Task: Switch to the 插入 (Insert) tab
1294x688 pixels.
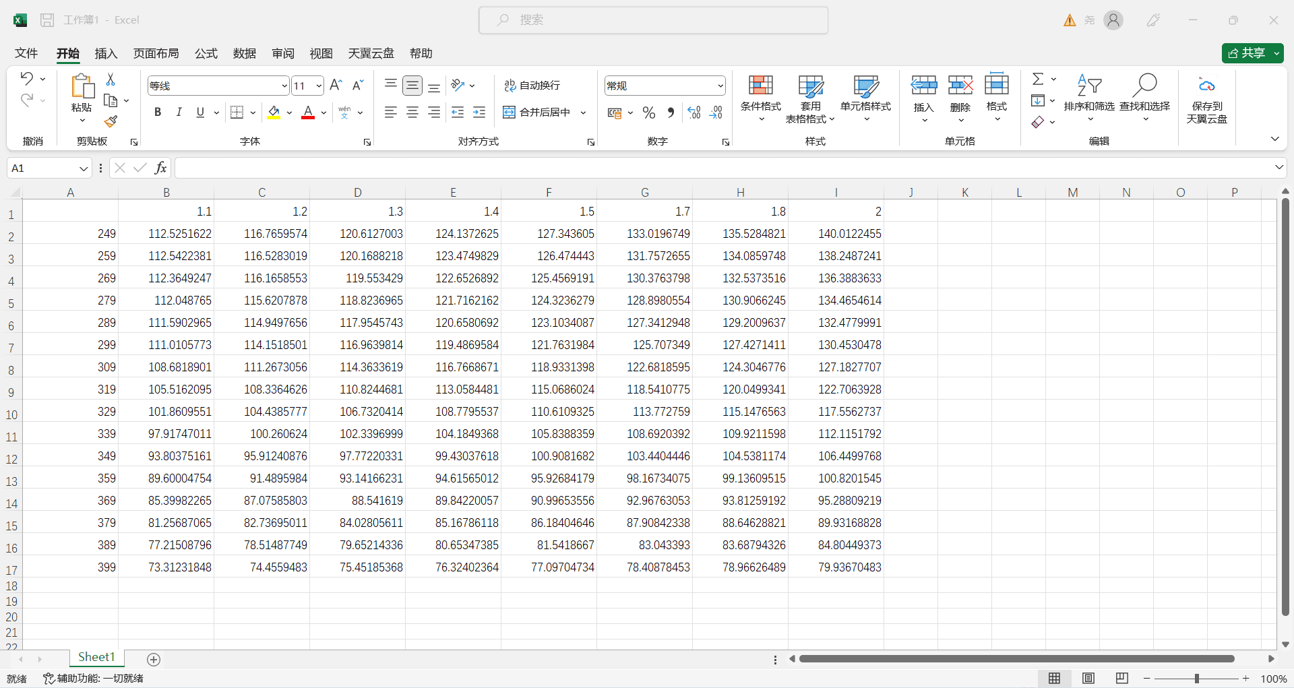Action: click(106, 53)
